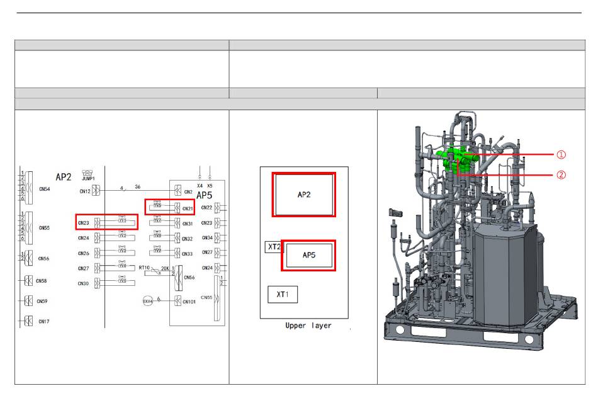598x408 pixels.
Task: Click the CN26 label
Action: point(84,254)
